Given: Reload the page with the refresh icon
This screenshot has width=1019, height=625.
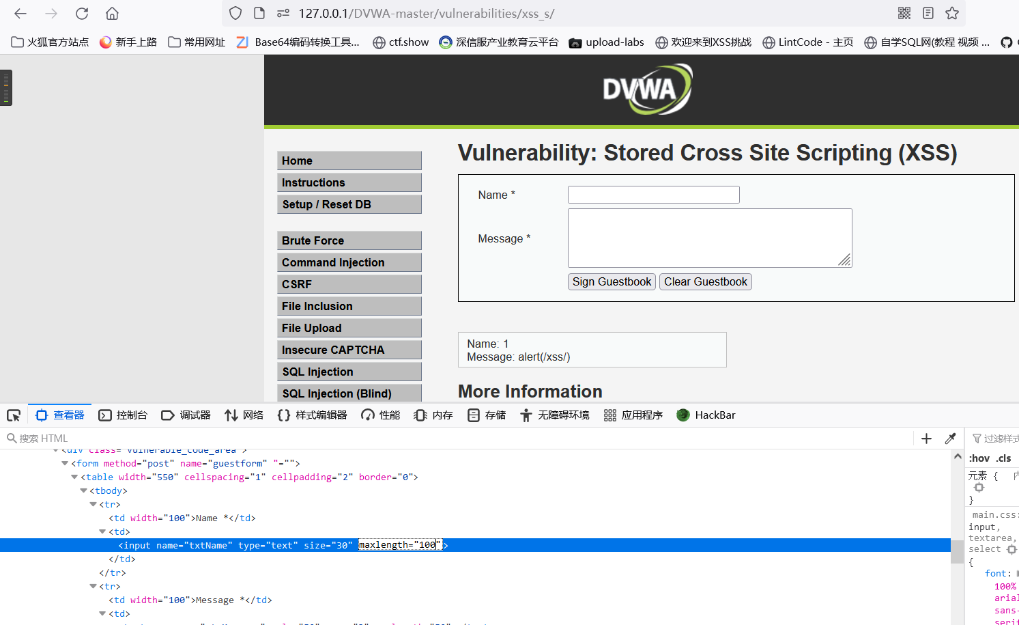Looking at the screenshot, I should click(x=82, y=13).
